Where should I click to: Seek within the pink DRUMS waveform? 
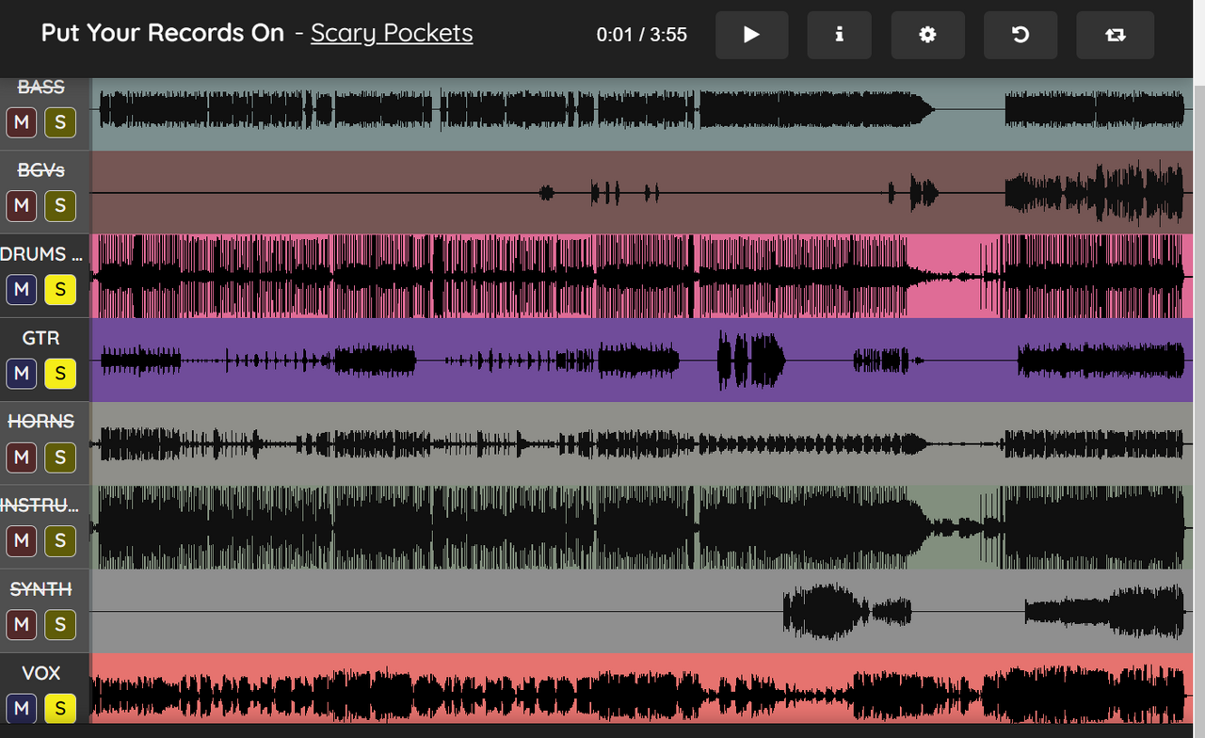(641, 276)
